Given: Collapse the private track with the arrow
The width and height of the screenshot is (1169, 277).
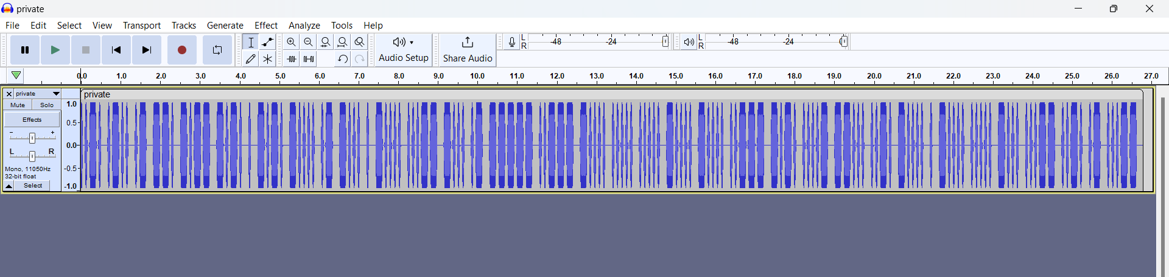Looking at the screenshot, I should (9, 186).
